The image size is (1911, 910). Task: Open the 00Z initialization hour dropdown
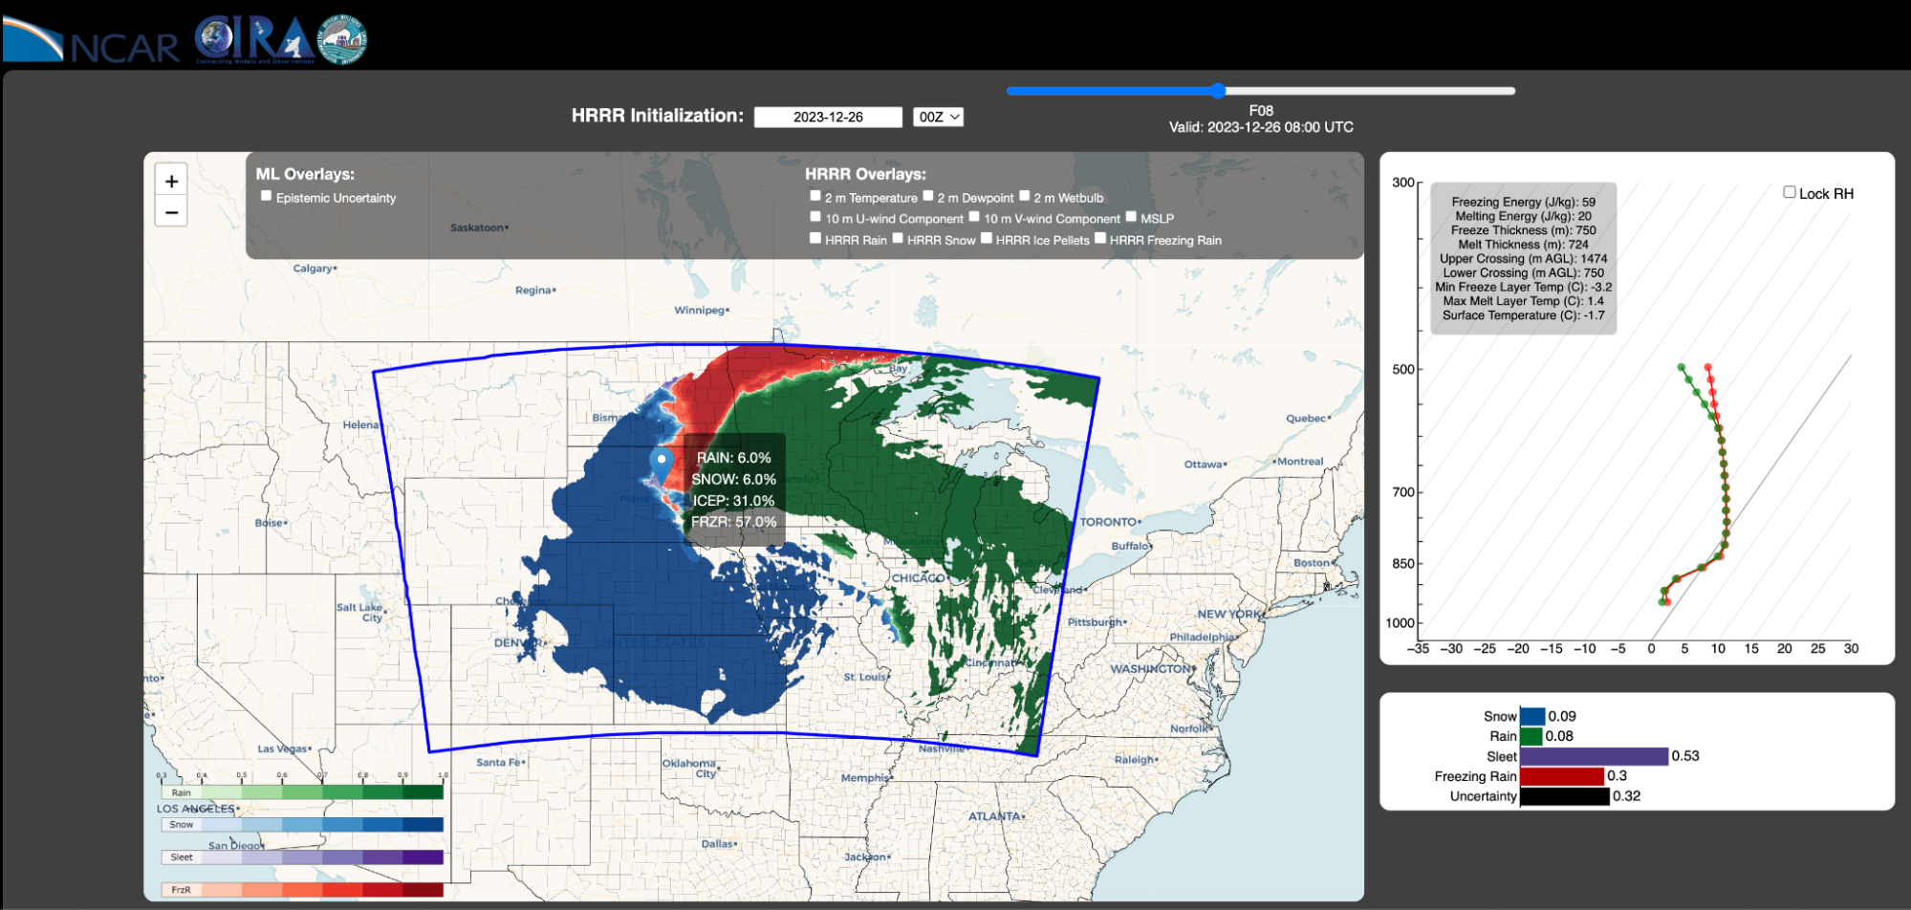tap(938, 117)
